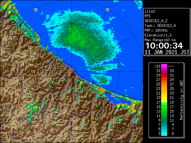Image resolution: width=191 pixels, height=143 pixels.
Task: Select the Task: SEAICE2_A line
Action: [160, 26]
